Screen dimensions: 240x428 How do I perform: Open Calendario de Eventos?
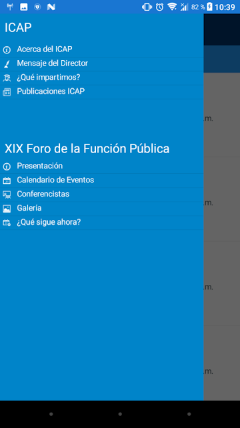point(102,181)
